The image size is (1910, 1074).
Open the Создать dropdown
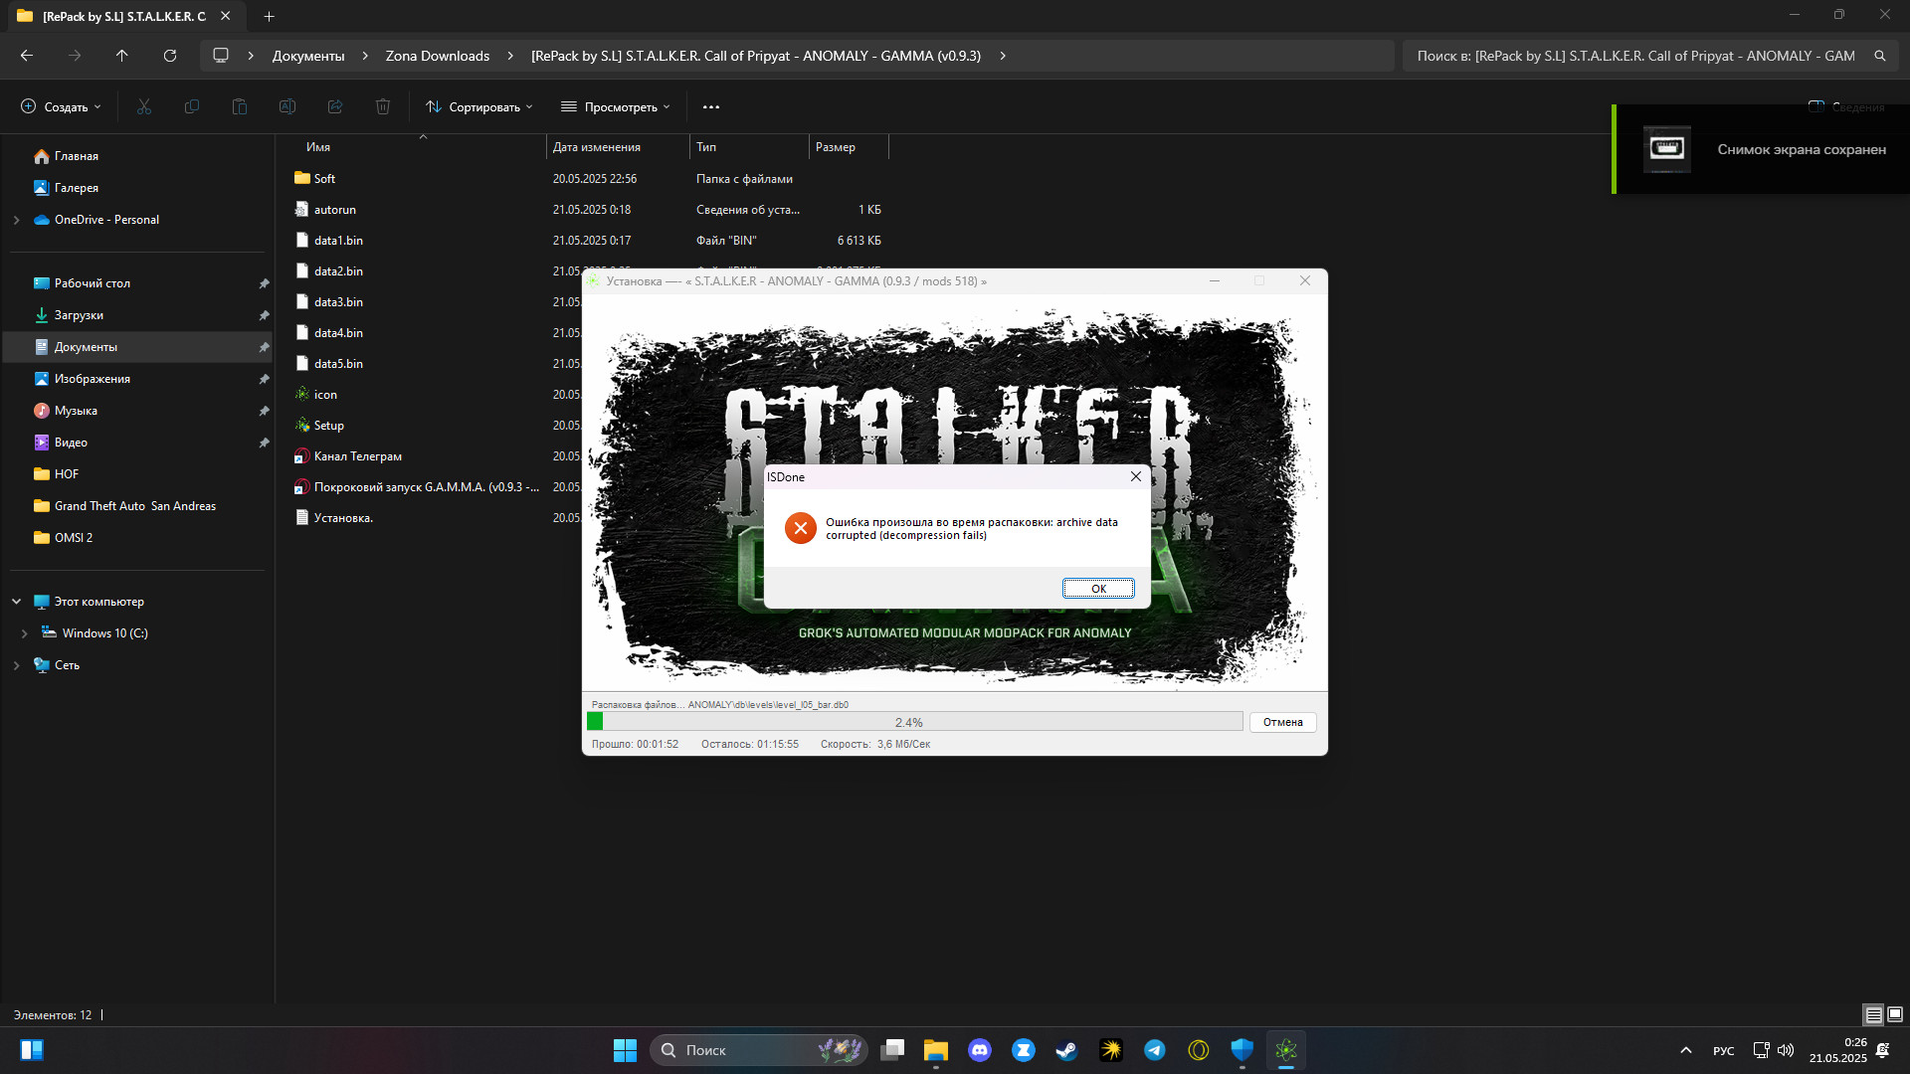pos(62,106)
